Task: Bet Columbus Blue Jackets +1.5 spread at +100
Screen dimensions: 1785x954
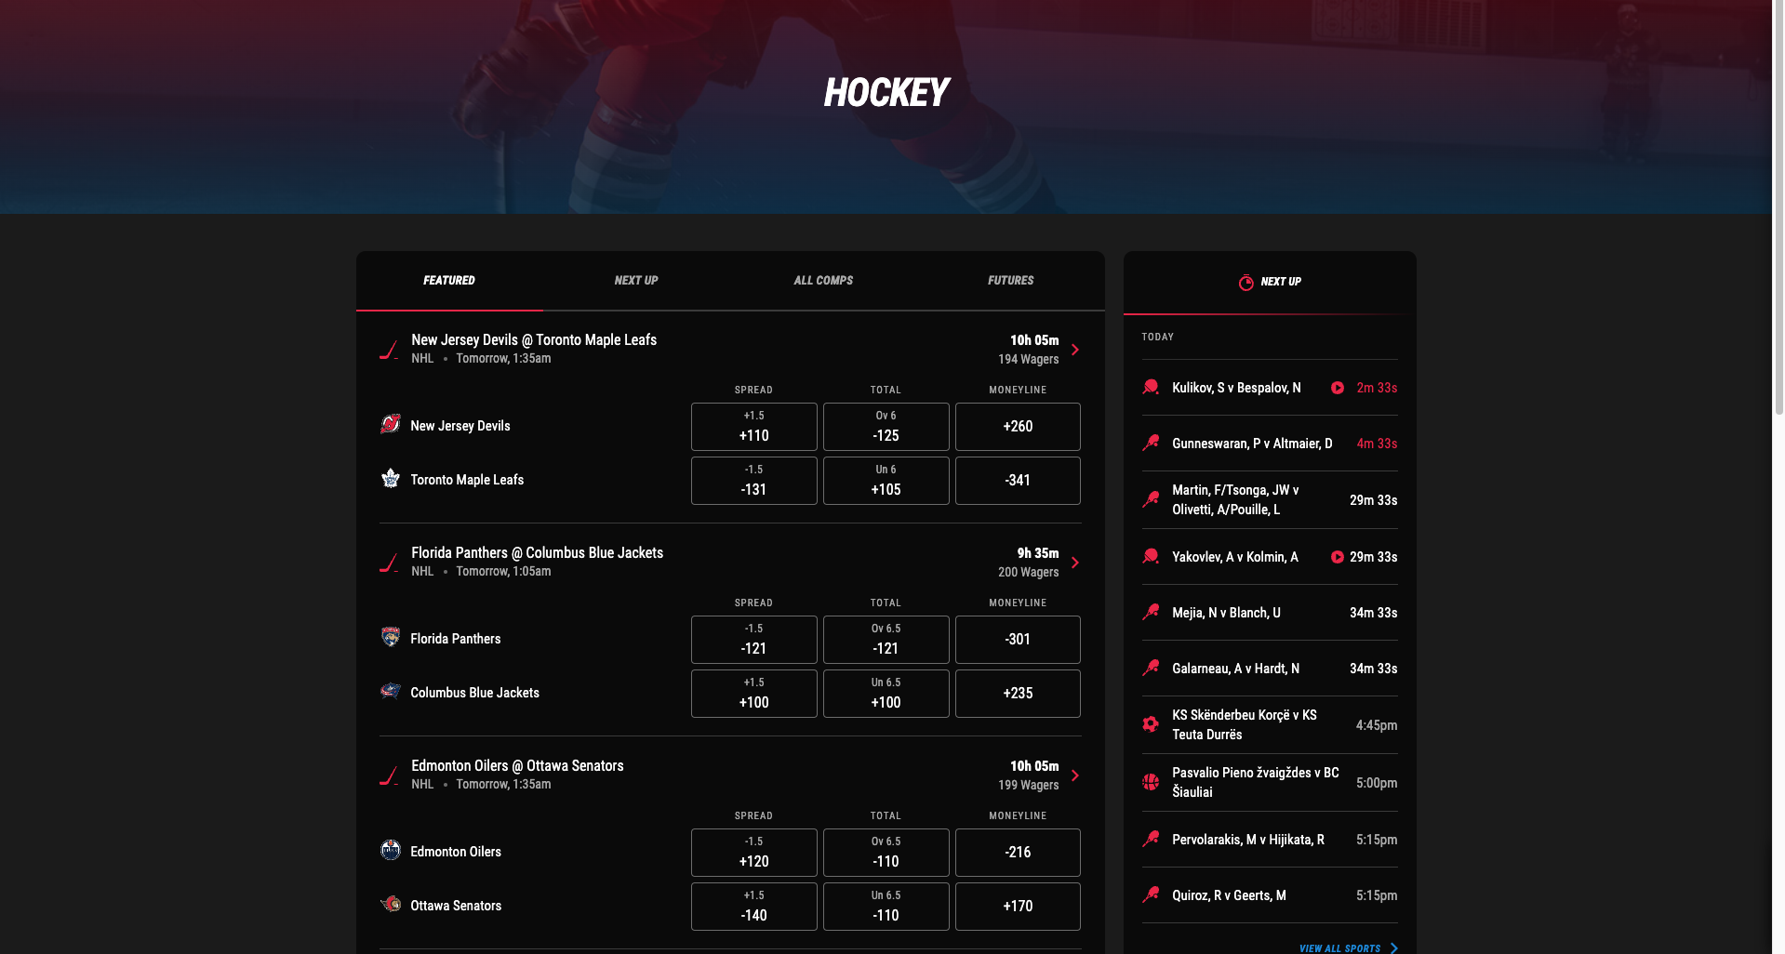Action: click(754, 694)
